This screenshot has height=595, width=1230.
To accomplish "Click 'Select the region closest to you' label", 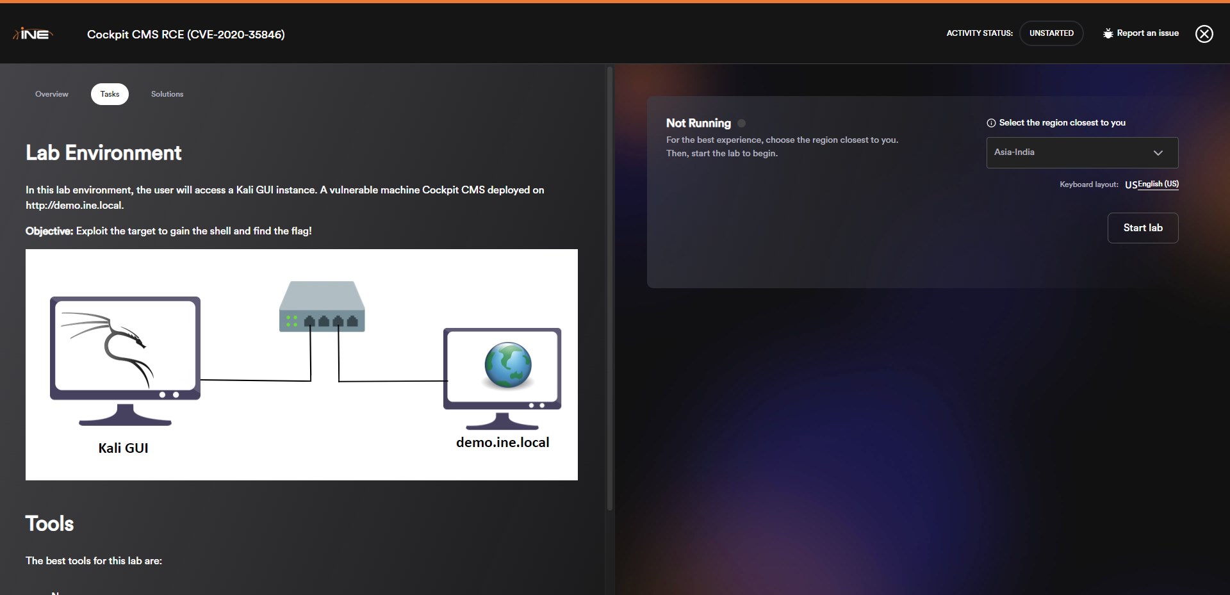I will click(x=1062, y=123).
